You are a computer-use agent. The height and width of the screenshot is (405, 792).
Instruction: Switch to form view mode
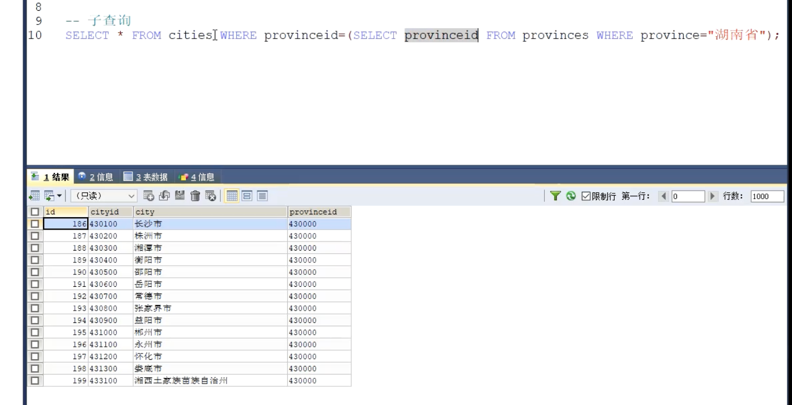pyautogui.click(x=247, y=196)
